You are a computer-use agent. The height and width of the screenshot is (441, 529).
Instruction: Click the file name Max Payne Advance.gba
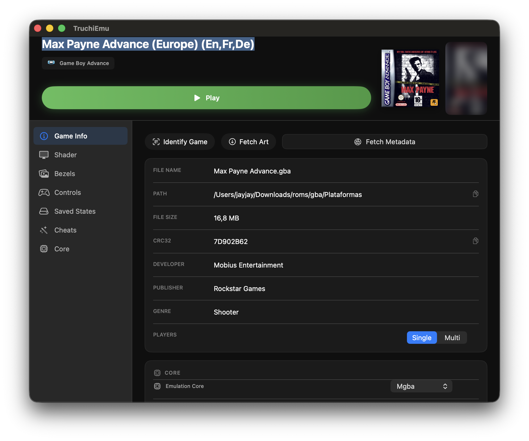click(x=252, y=171)
